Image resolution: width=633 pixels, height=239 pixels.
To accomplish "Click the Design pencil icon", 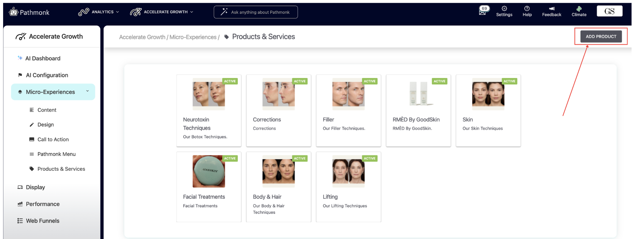I will click(32, 125).
